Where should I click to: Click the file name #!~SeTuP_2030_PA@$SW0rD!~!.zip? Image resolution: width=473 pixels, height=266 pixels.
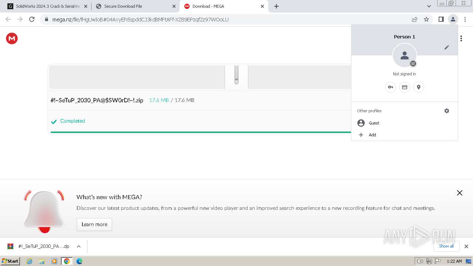click(97, 100)
